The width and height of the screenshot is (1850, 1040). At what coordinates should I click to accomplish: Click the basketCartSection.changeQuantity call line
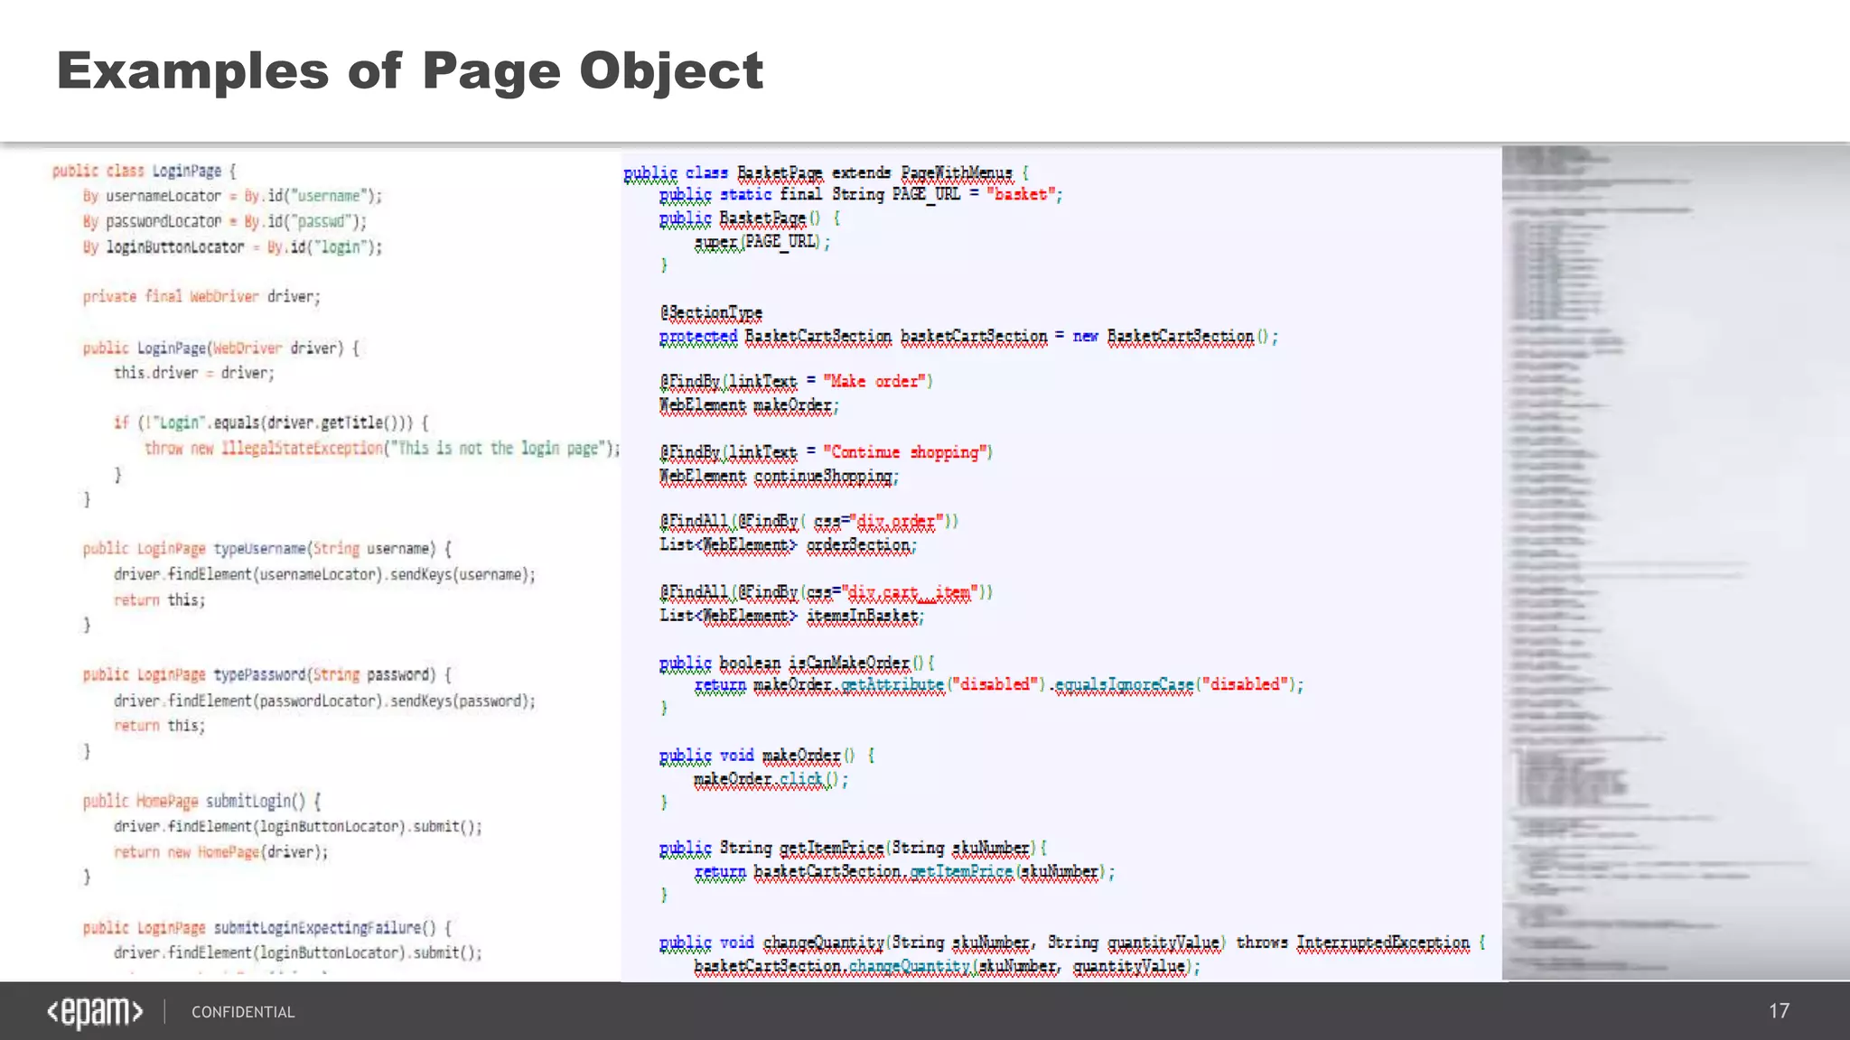point(948,967)
